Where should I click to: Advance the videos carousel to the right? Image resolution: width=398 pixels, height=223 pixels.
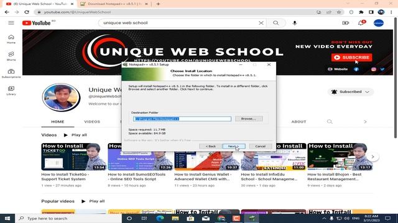373,157
